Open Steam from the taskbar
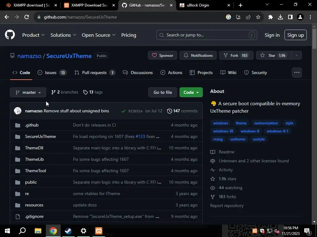The image size is (317, 237). click(68, 231)
